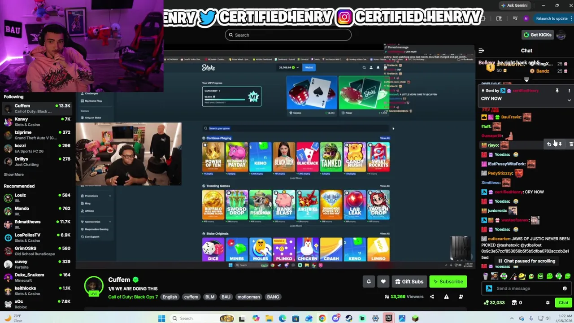Open kozzi channel in Following
The image size is (574, 323).
click(x=37, y=148)
